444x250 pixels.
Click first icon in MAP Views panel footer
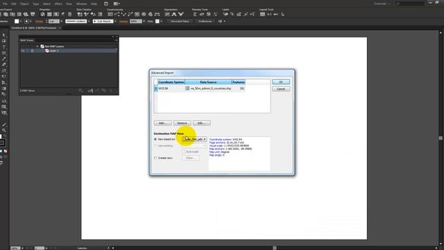tap(80, 91)
